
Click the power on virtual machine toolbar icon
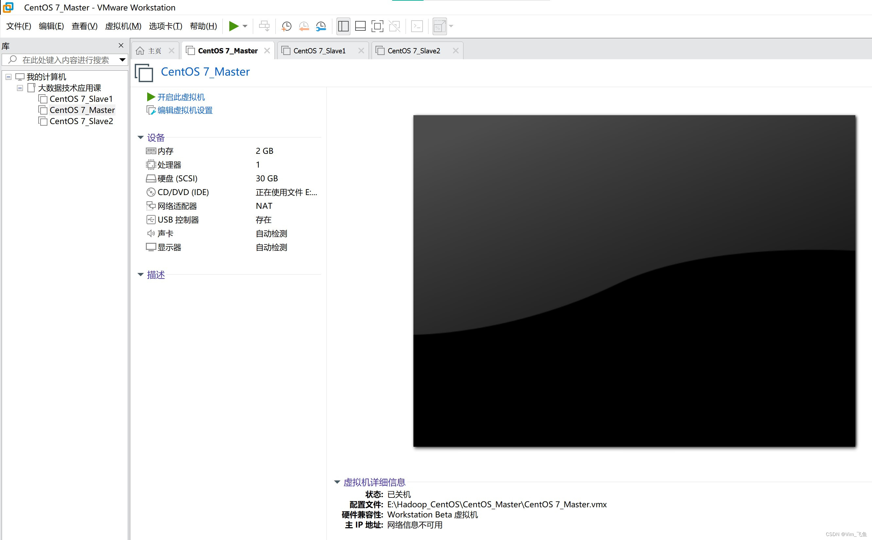click(234, 26)
